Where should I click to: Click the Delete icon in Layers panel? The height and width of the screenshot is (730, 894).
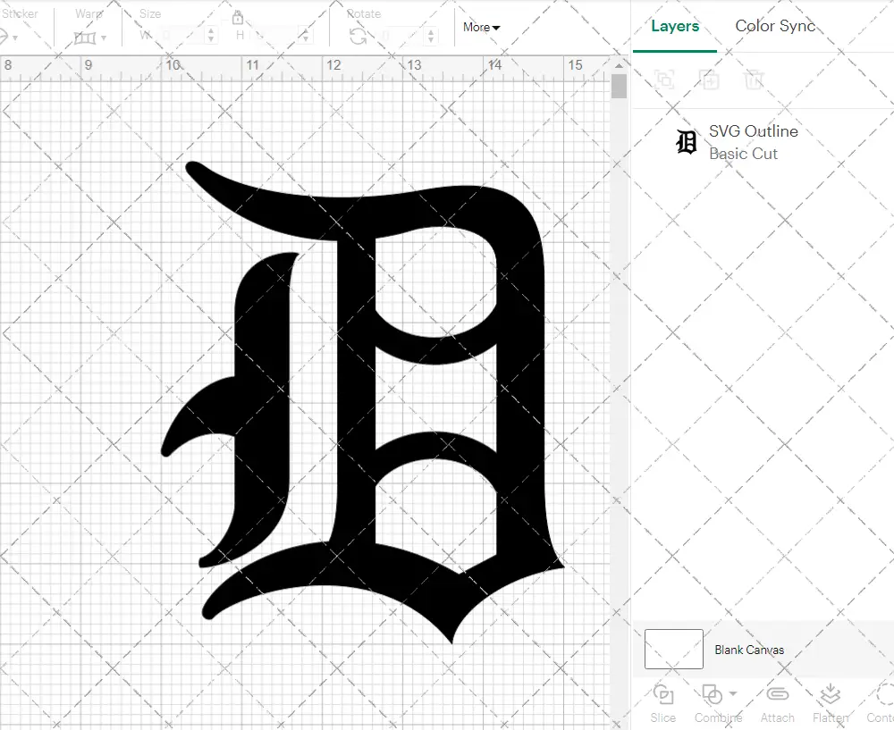[754, 80]
